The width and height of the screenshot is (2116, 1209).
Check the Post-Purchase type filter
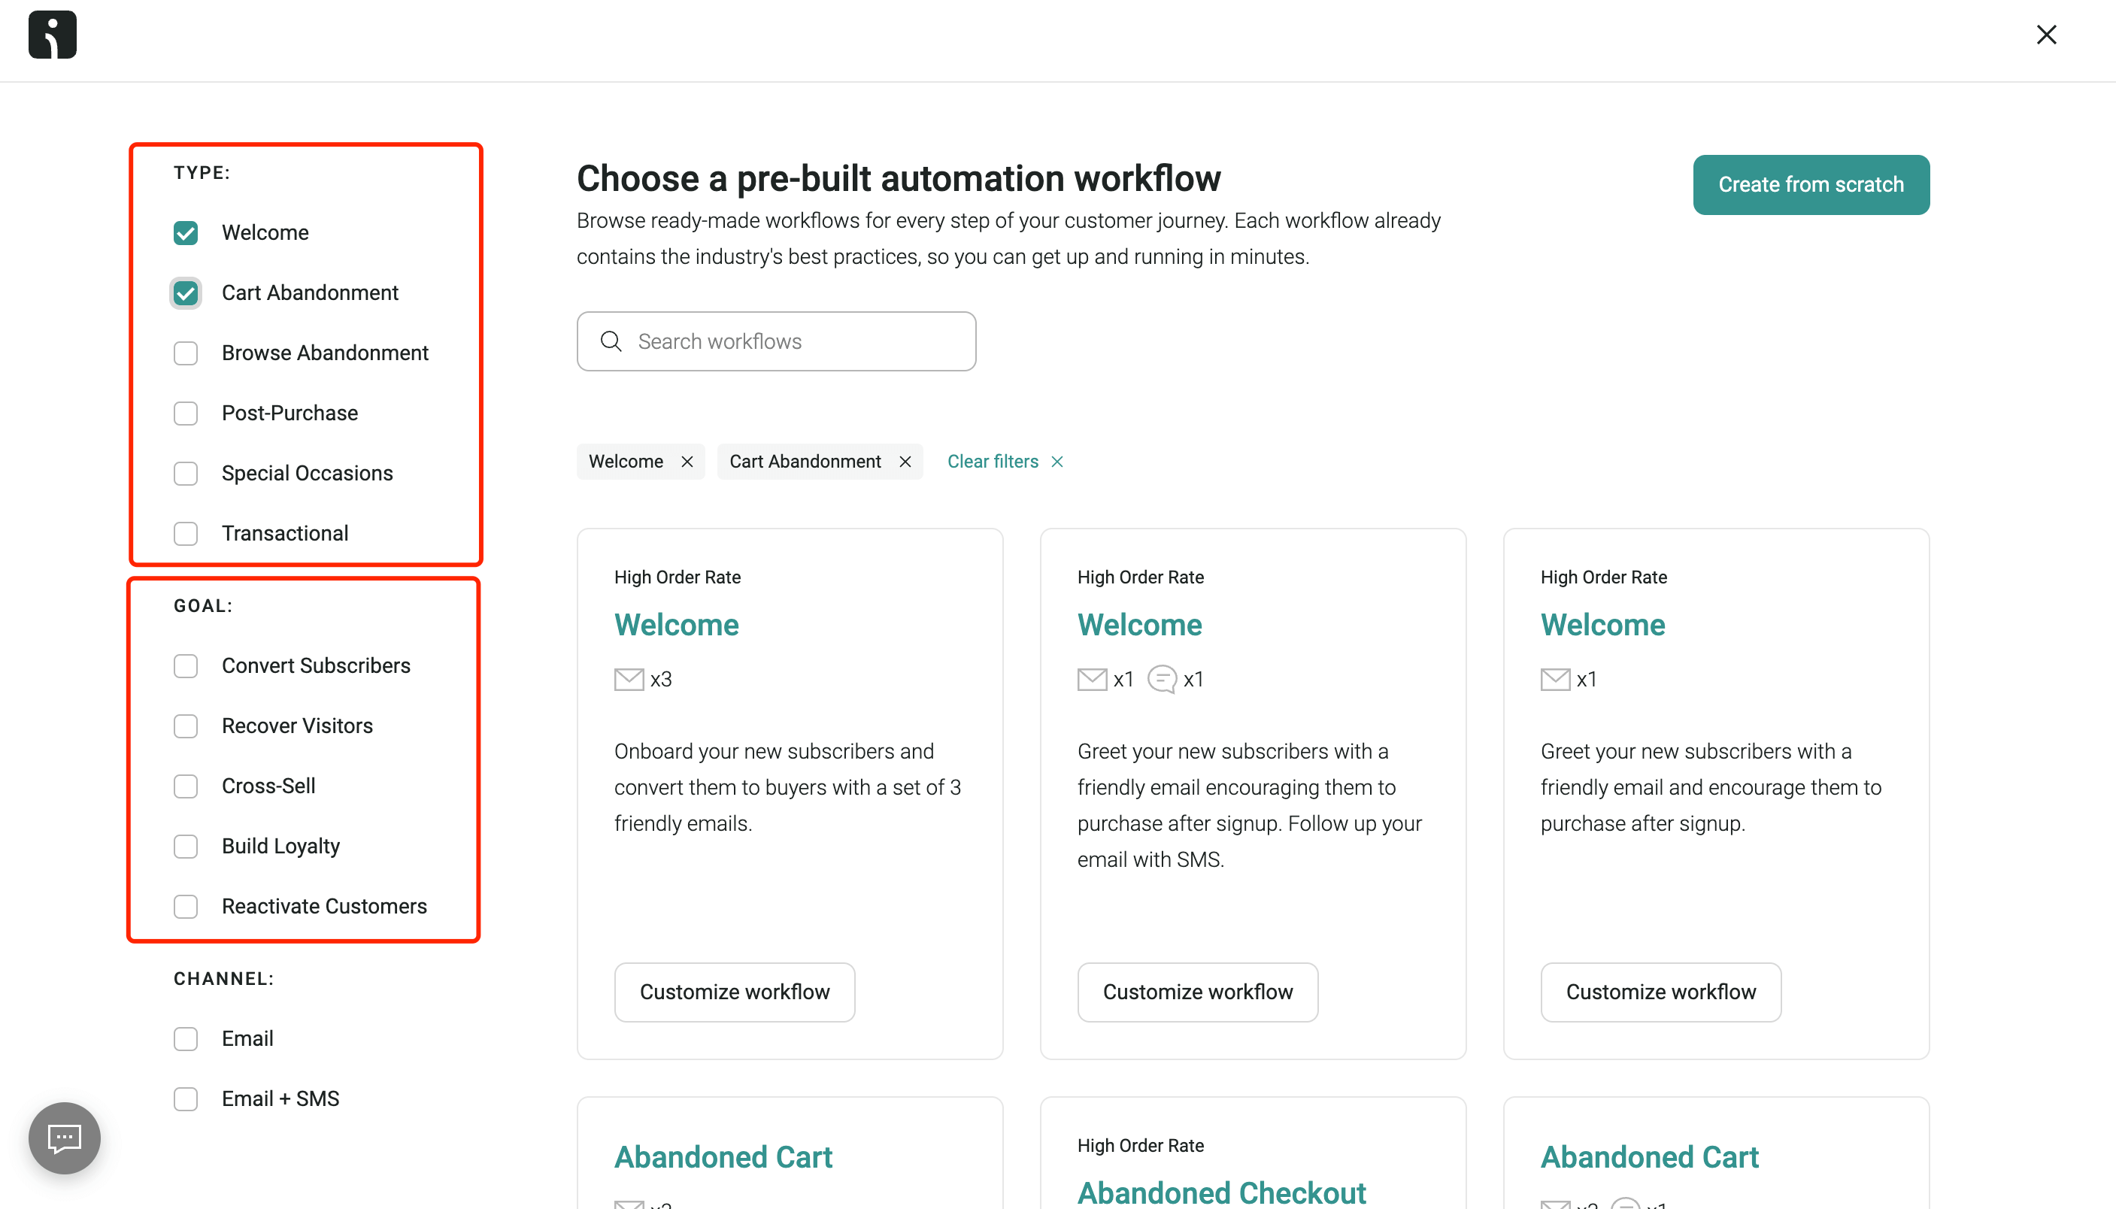185,414
